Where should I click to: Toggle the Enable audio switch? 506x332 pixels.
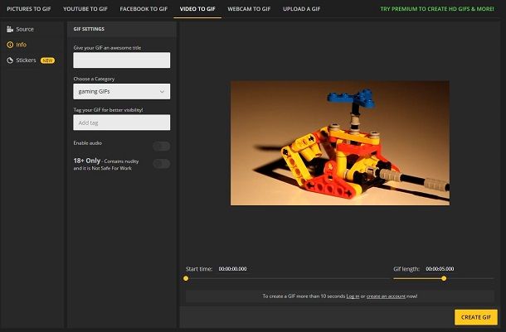coord(161,146)
